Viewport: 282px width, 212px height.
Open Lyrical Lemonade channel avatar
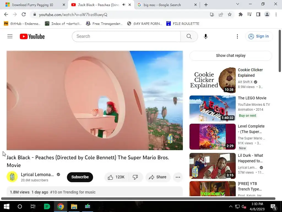[x=12, y=177]
